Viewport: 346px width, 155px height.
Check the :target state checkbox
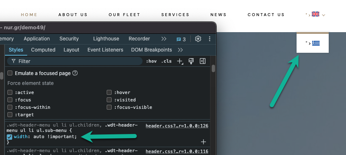click(10, 115)
